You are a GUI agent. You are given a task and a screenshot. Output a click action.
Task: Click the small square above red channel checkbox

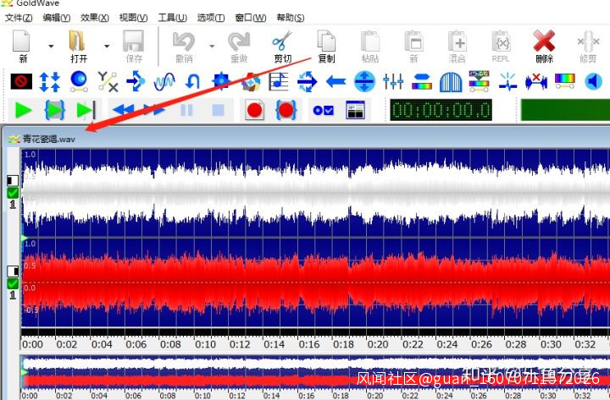click(13, 271)
